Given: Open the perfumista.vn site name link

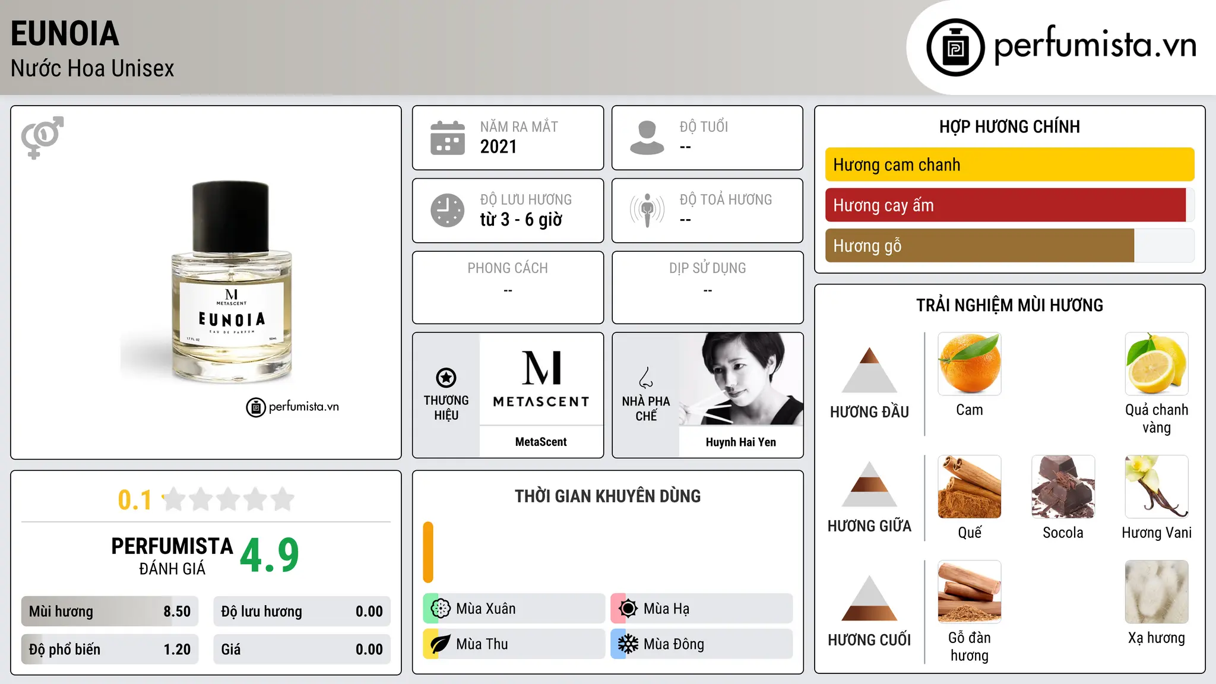Looking at the screenshot, I should (1094, 46).
